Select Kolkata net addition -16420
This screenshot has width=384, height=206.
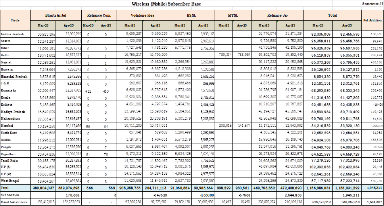(377, 105)
